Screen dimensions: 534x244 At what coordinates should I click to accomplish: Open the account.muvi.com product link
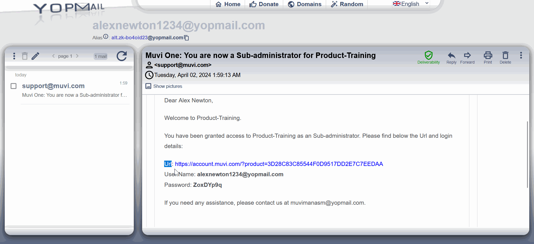click(279, 164)
